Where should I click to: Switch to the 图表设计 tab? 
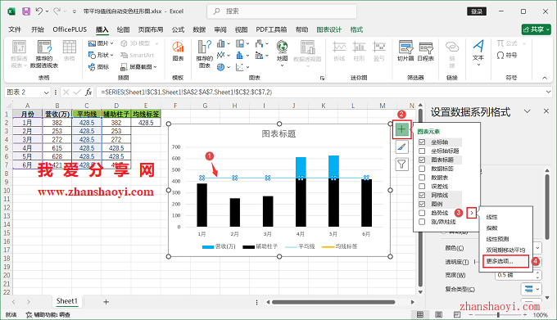coord(329,29)
